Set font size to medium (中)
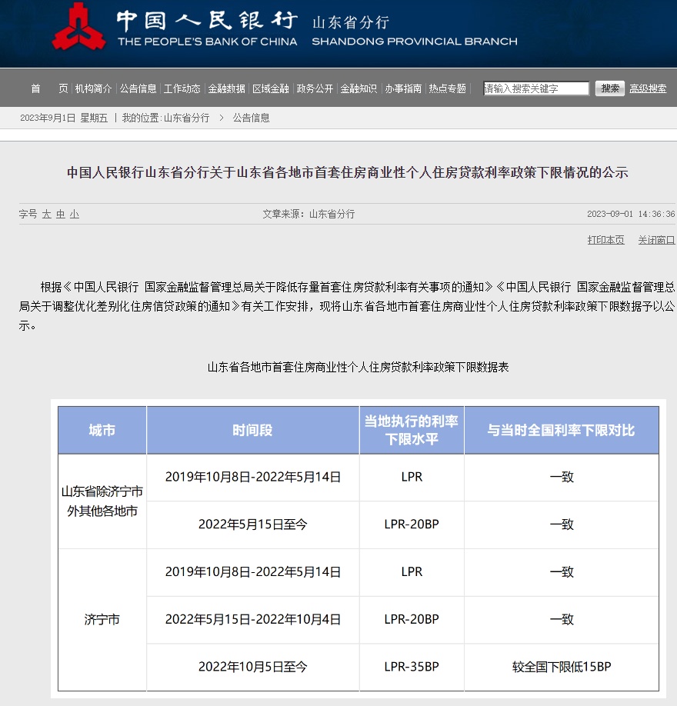Image resolution: width=677 pixels, height=706 pixels. pos(60,215)
